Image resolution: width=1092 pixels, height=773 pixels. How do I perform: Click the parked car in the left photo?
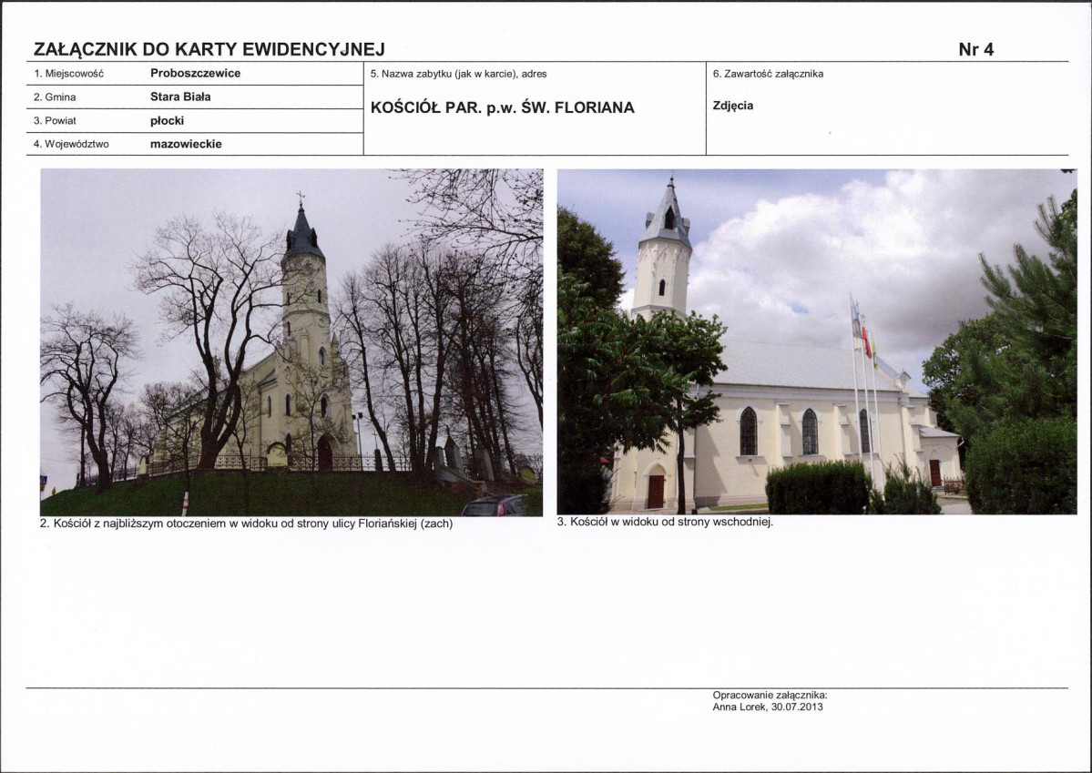tap(493, 505)
